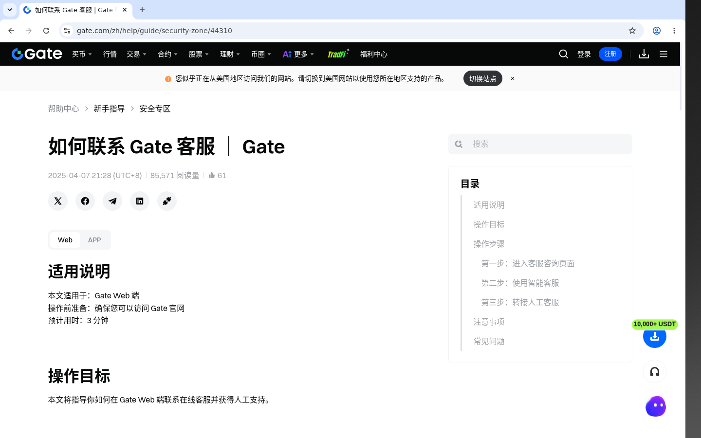Open the site search magnifier icon
701x438 pixels.
click(564, 54)
